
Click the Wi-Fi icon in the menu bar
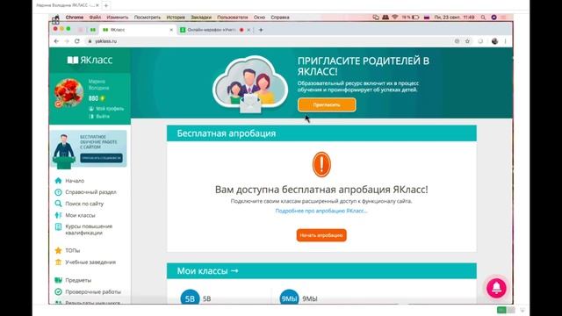pos(395,18)
